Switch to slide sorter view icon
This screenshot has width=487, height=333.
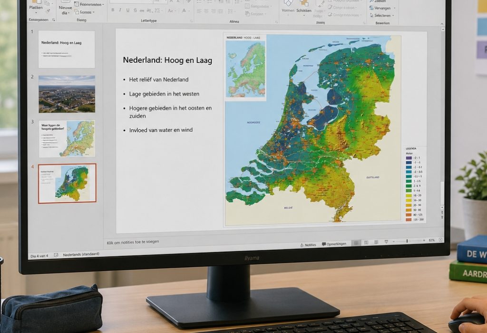[366, 242]
